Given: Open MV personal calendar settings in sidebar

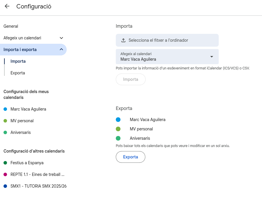Looking at the screenshot, I should point(22,121).
